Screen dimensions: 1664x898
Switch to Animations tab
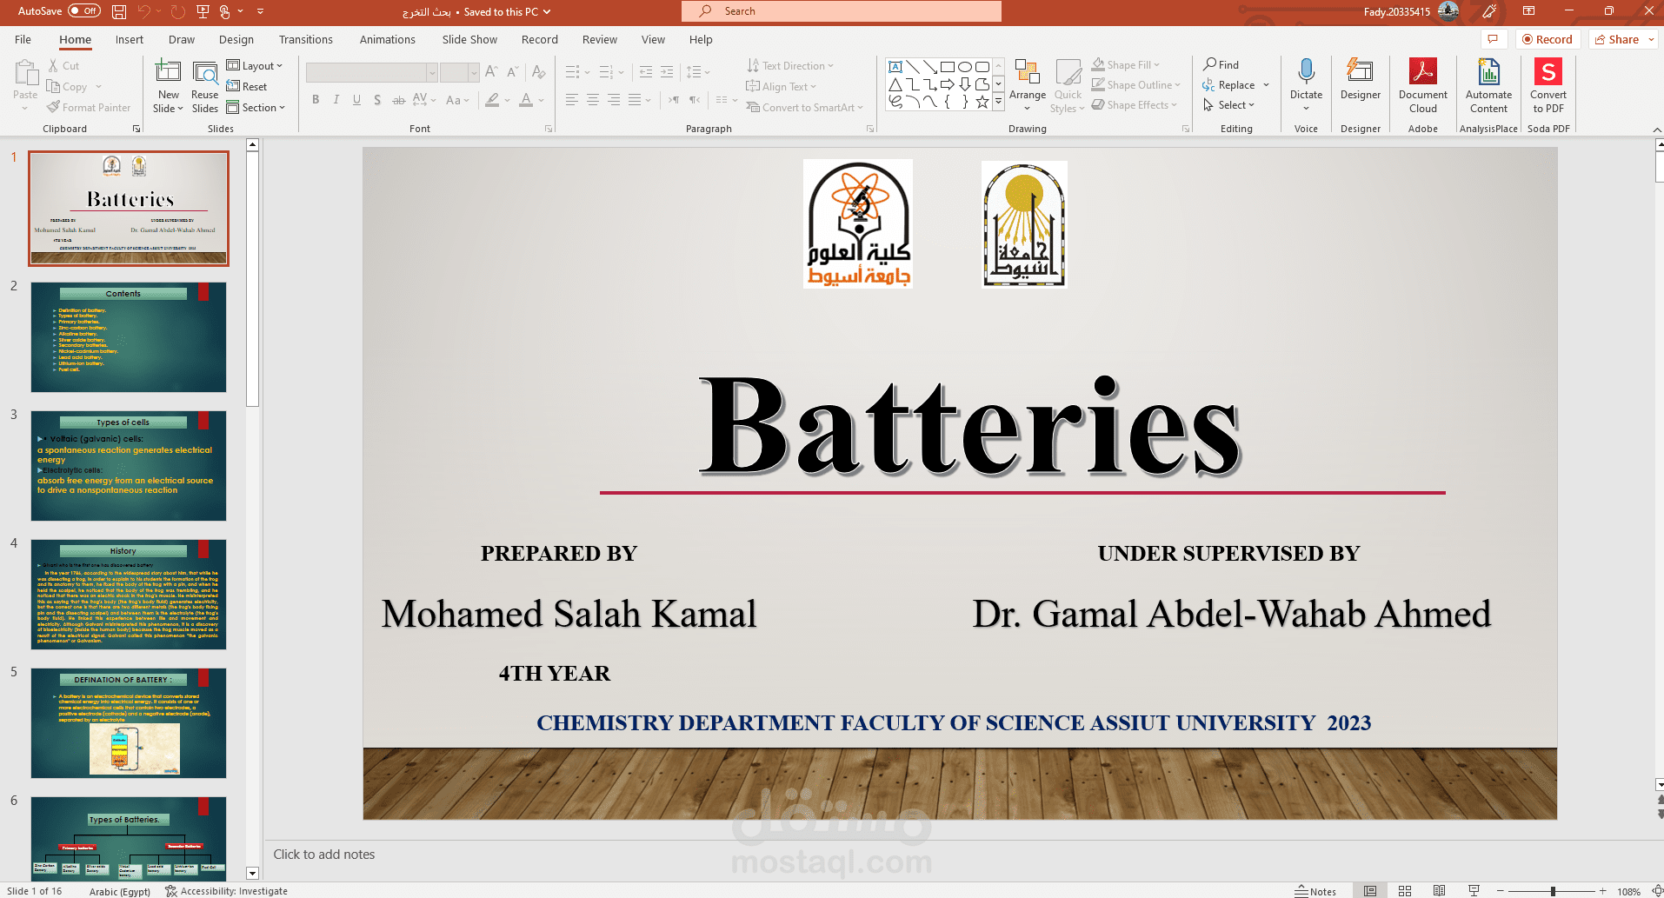pyautogui.click(x=388, y=40)
